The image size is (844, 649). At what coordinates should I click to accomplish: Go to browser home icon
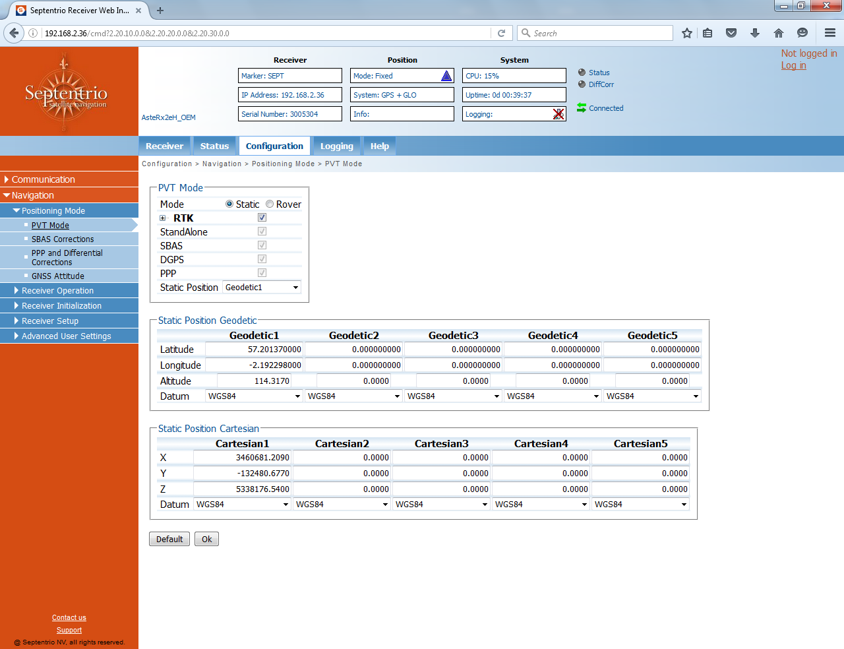tap(779, 33)
